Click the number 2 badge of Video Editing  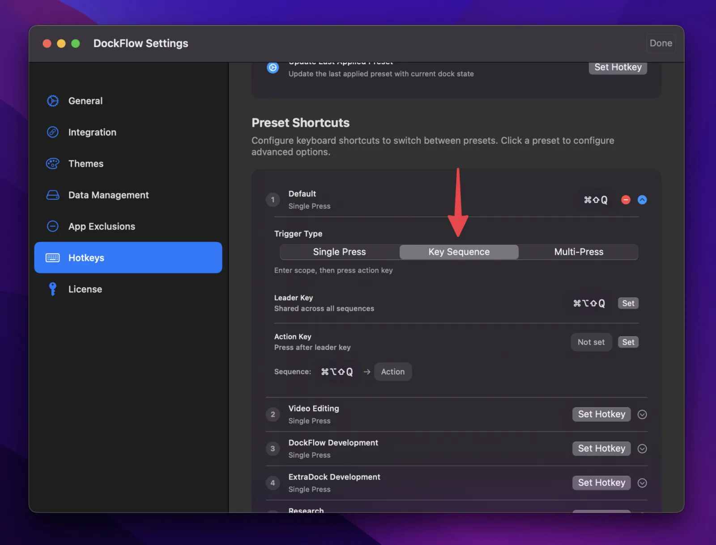tap(273, 414)
